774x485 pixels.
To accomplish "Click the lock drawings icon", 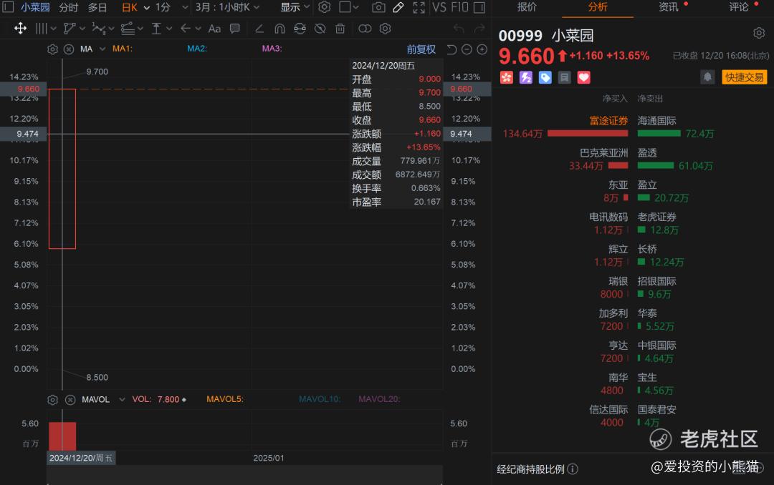I will (x=300, y=29).
